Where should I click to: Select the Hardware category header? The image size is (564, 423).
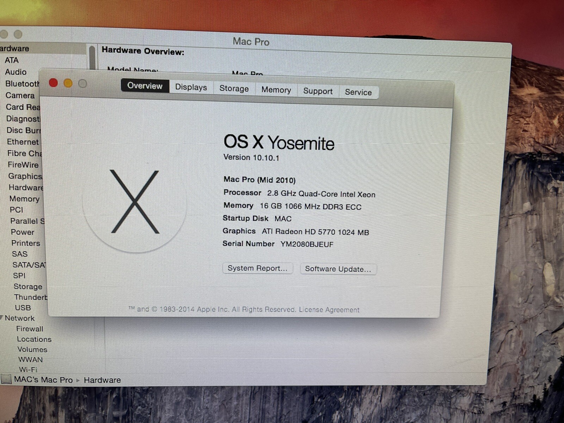click(x=43, y=48)
